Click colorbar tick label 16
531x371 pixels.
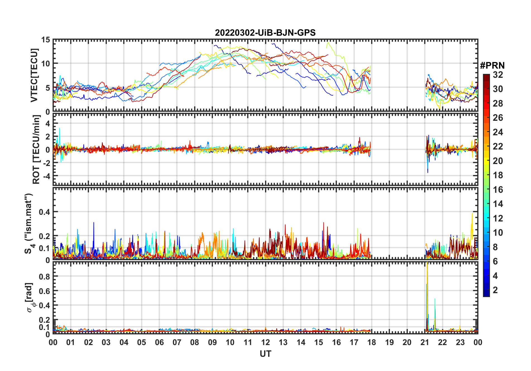498,189
